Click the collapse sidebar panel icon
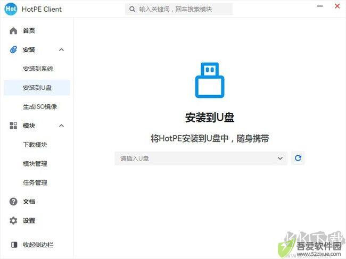This screenshot has height=259, width=346. pyautogui.click(x=14, y=245)
